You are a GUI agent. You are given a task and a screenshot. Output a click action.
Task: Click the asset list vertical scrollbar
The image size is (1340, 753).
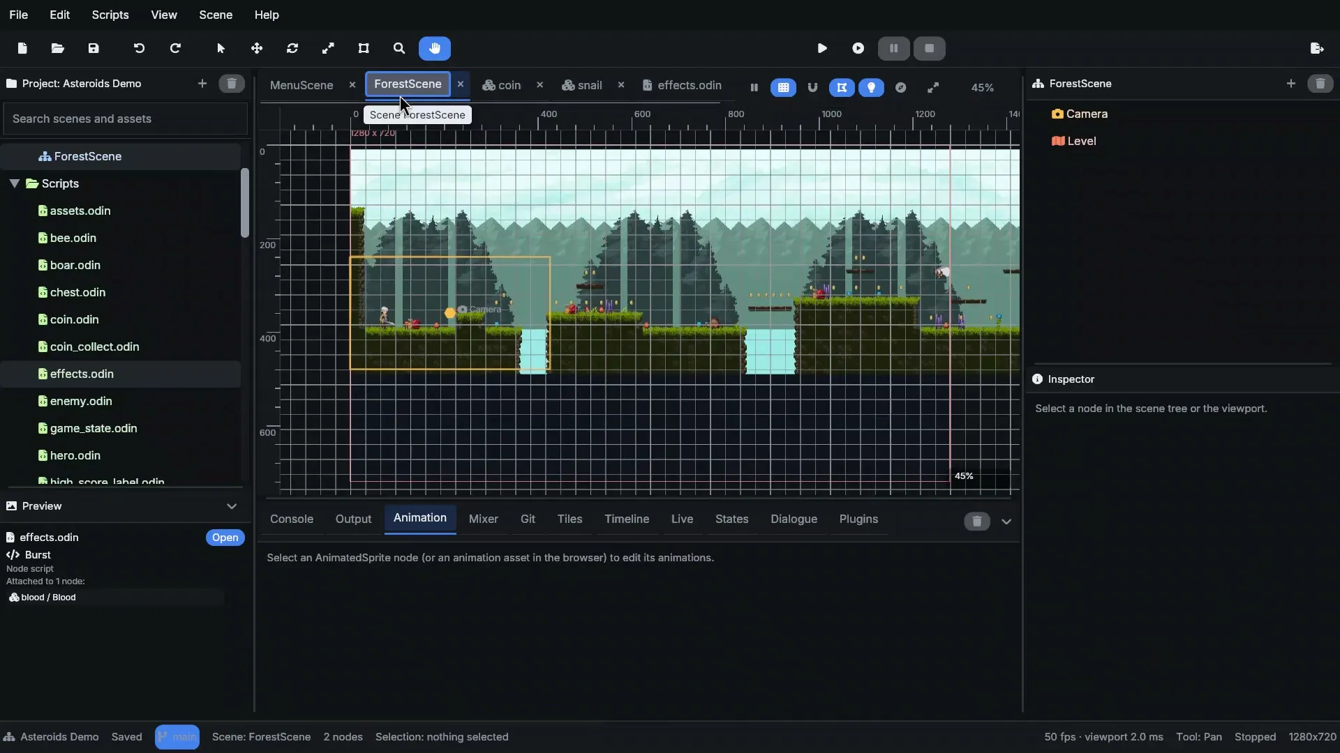pos(245,203)
